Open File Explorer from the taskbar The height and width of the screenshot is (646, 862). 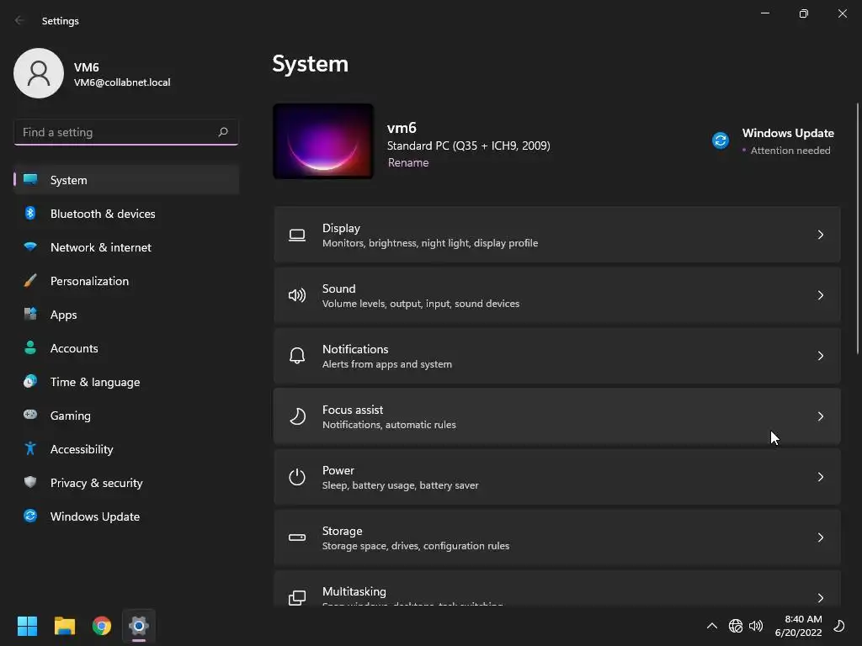(x=64, y=626)
